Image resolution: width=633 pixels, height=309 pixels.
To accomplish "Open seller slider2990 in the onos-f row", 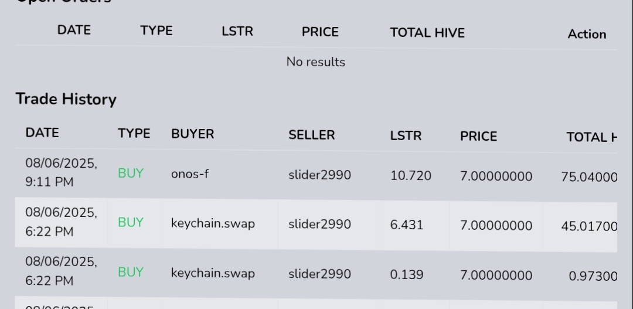I will click(x=319, y=175).
